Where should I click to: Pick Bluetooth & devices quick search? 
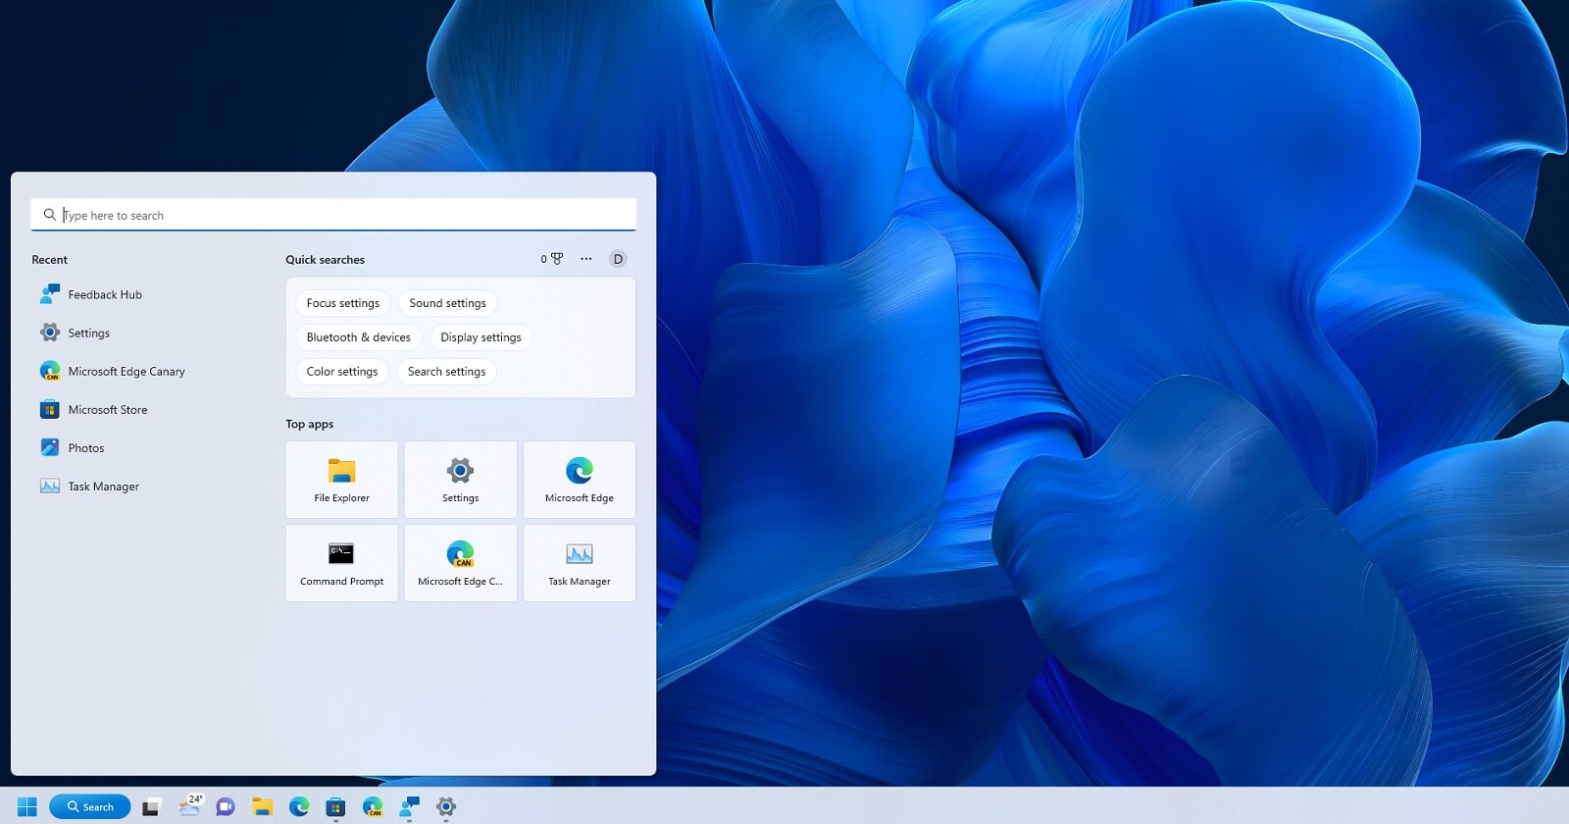tap(358, 337)
